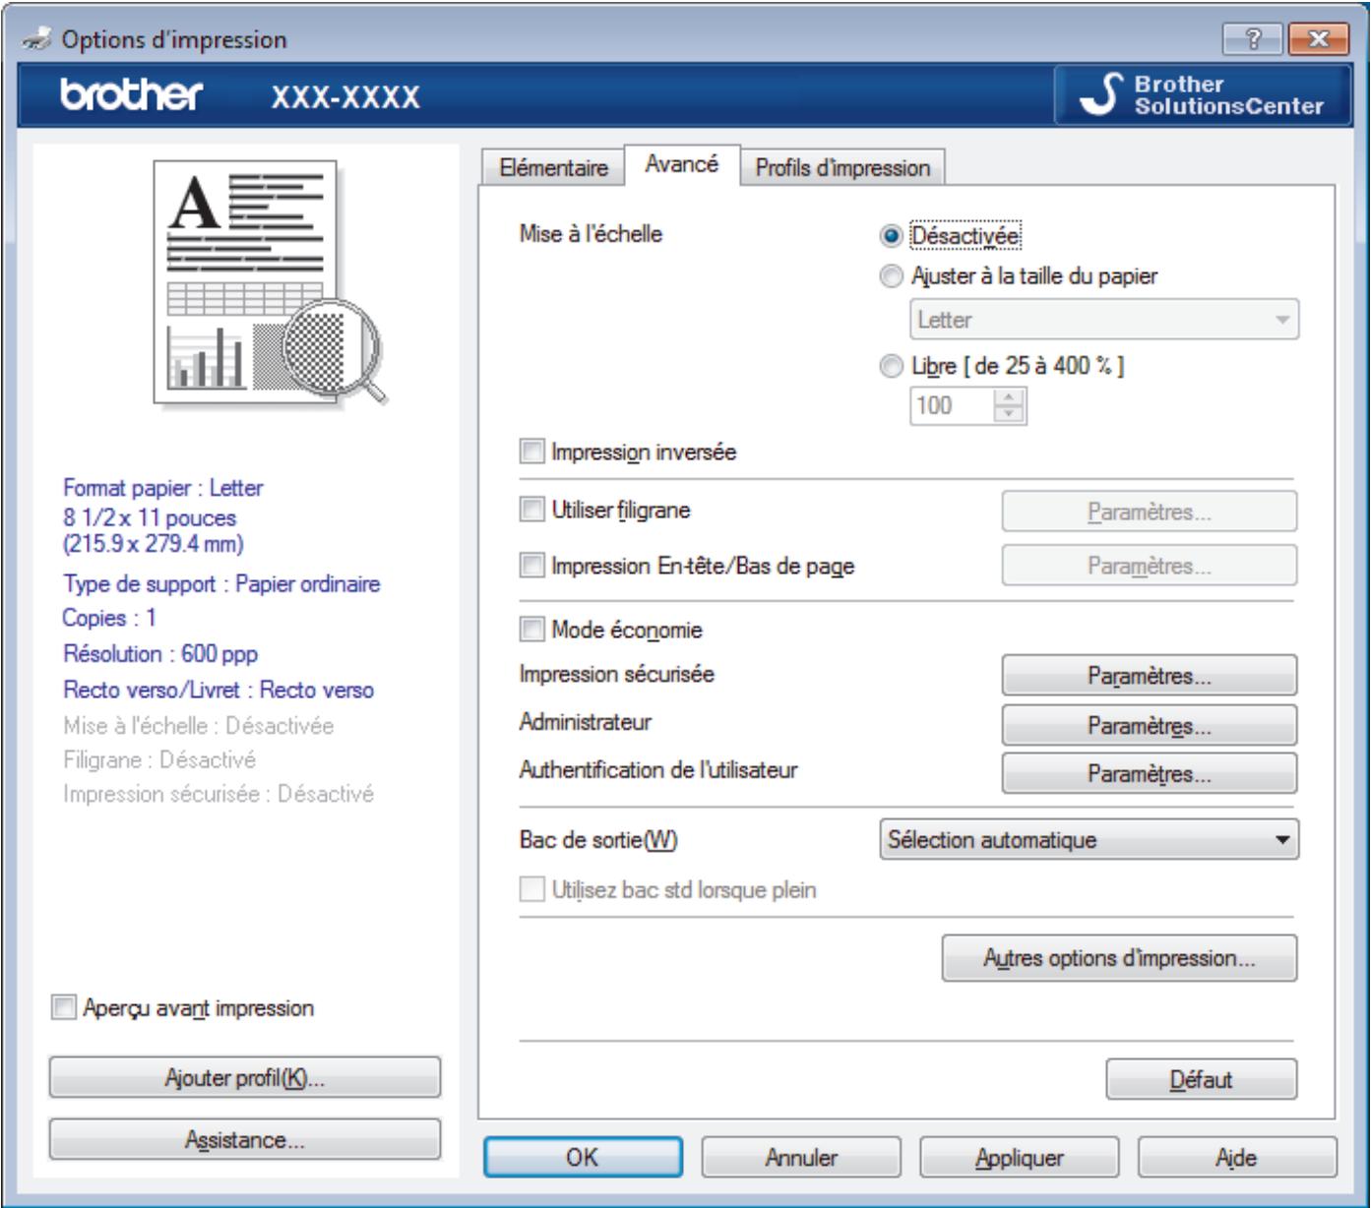Click the free scale 100 percent field
The height and width of the screenshot is (1208, 1371).
(x=952, y=405)
